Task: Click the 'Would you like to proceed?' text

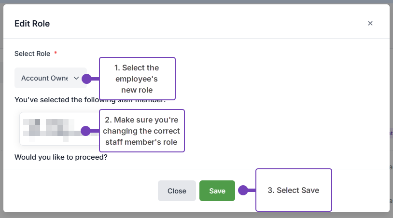Action: tap(61, 157)
